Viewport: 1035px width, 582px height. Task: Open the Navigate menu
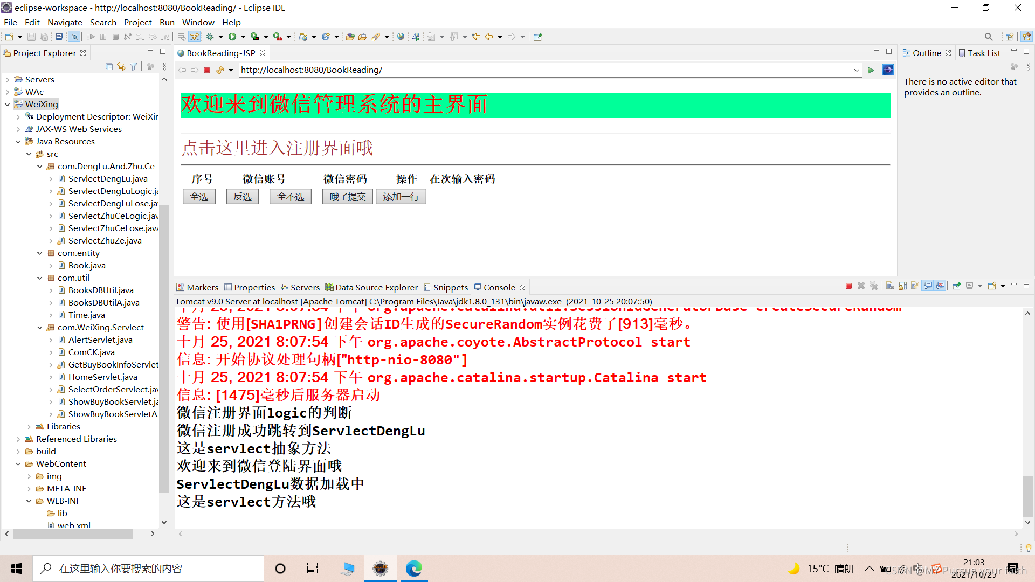[x=65, y=22]
